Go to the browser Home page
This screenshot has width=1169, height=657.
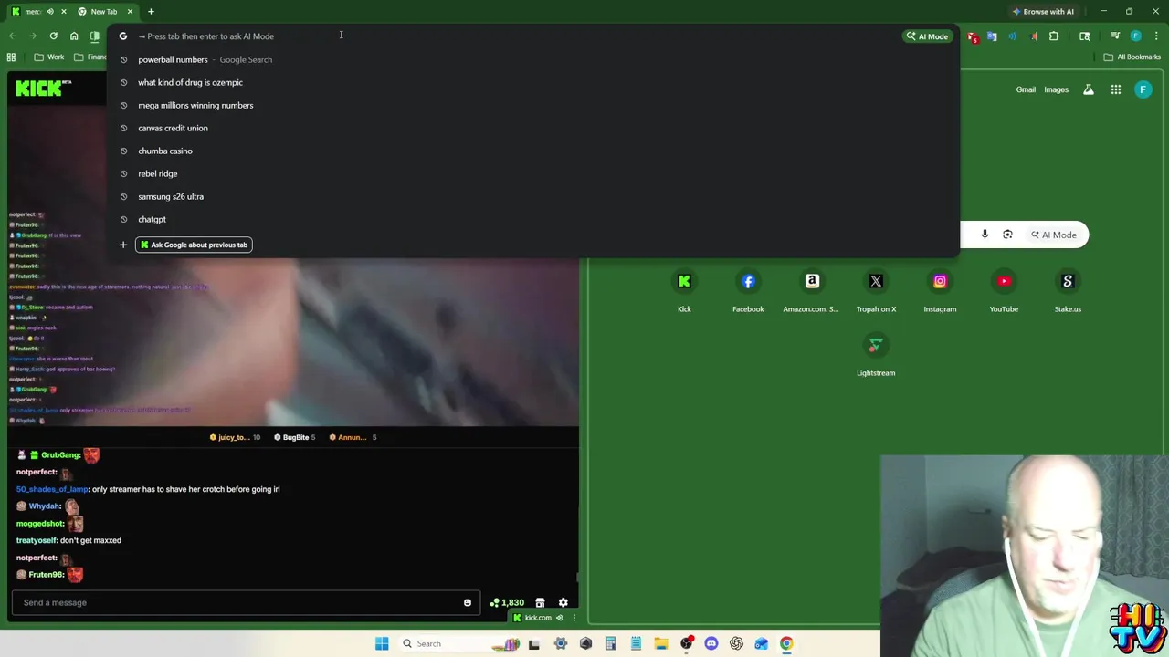pyautogui.click(x=74, y=36)
